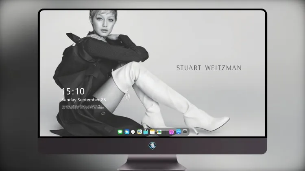305x171 pixels.
Task: Open the Maps app icon in dock
Action: click(139, 132)
